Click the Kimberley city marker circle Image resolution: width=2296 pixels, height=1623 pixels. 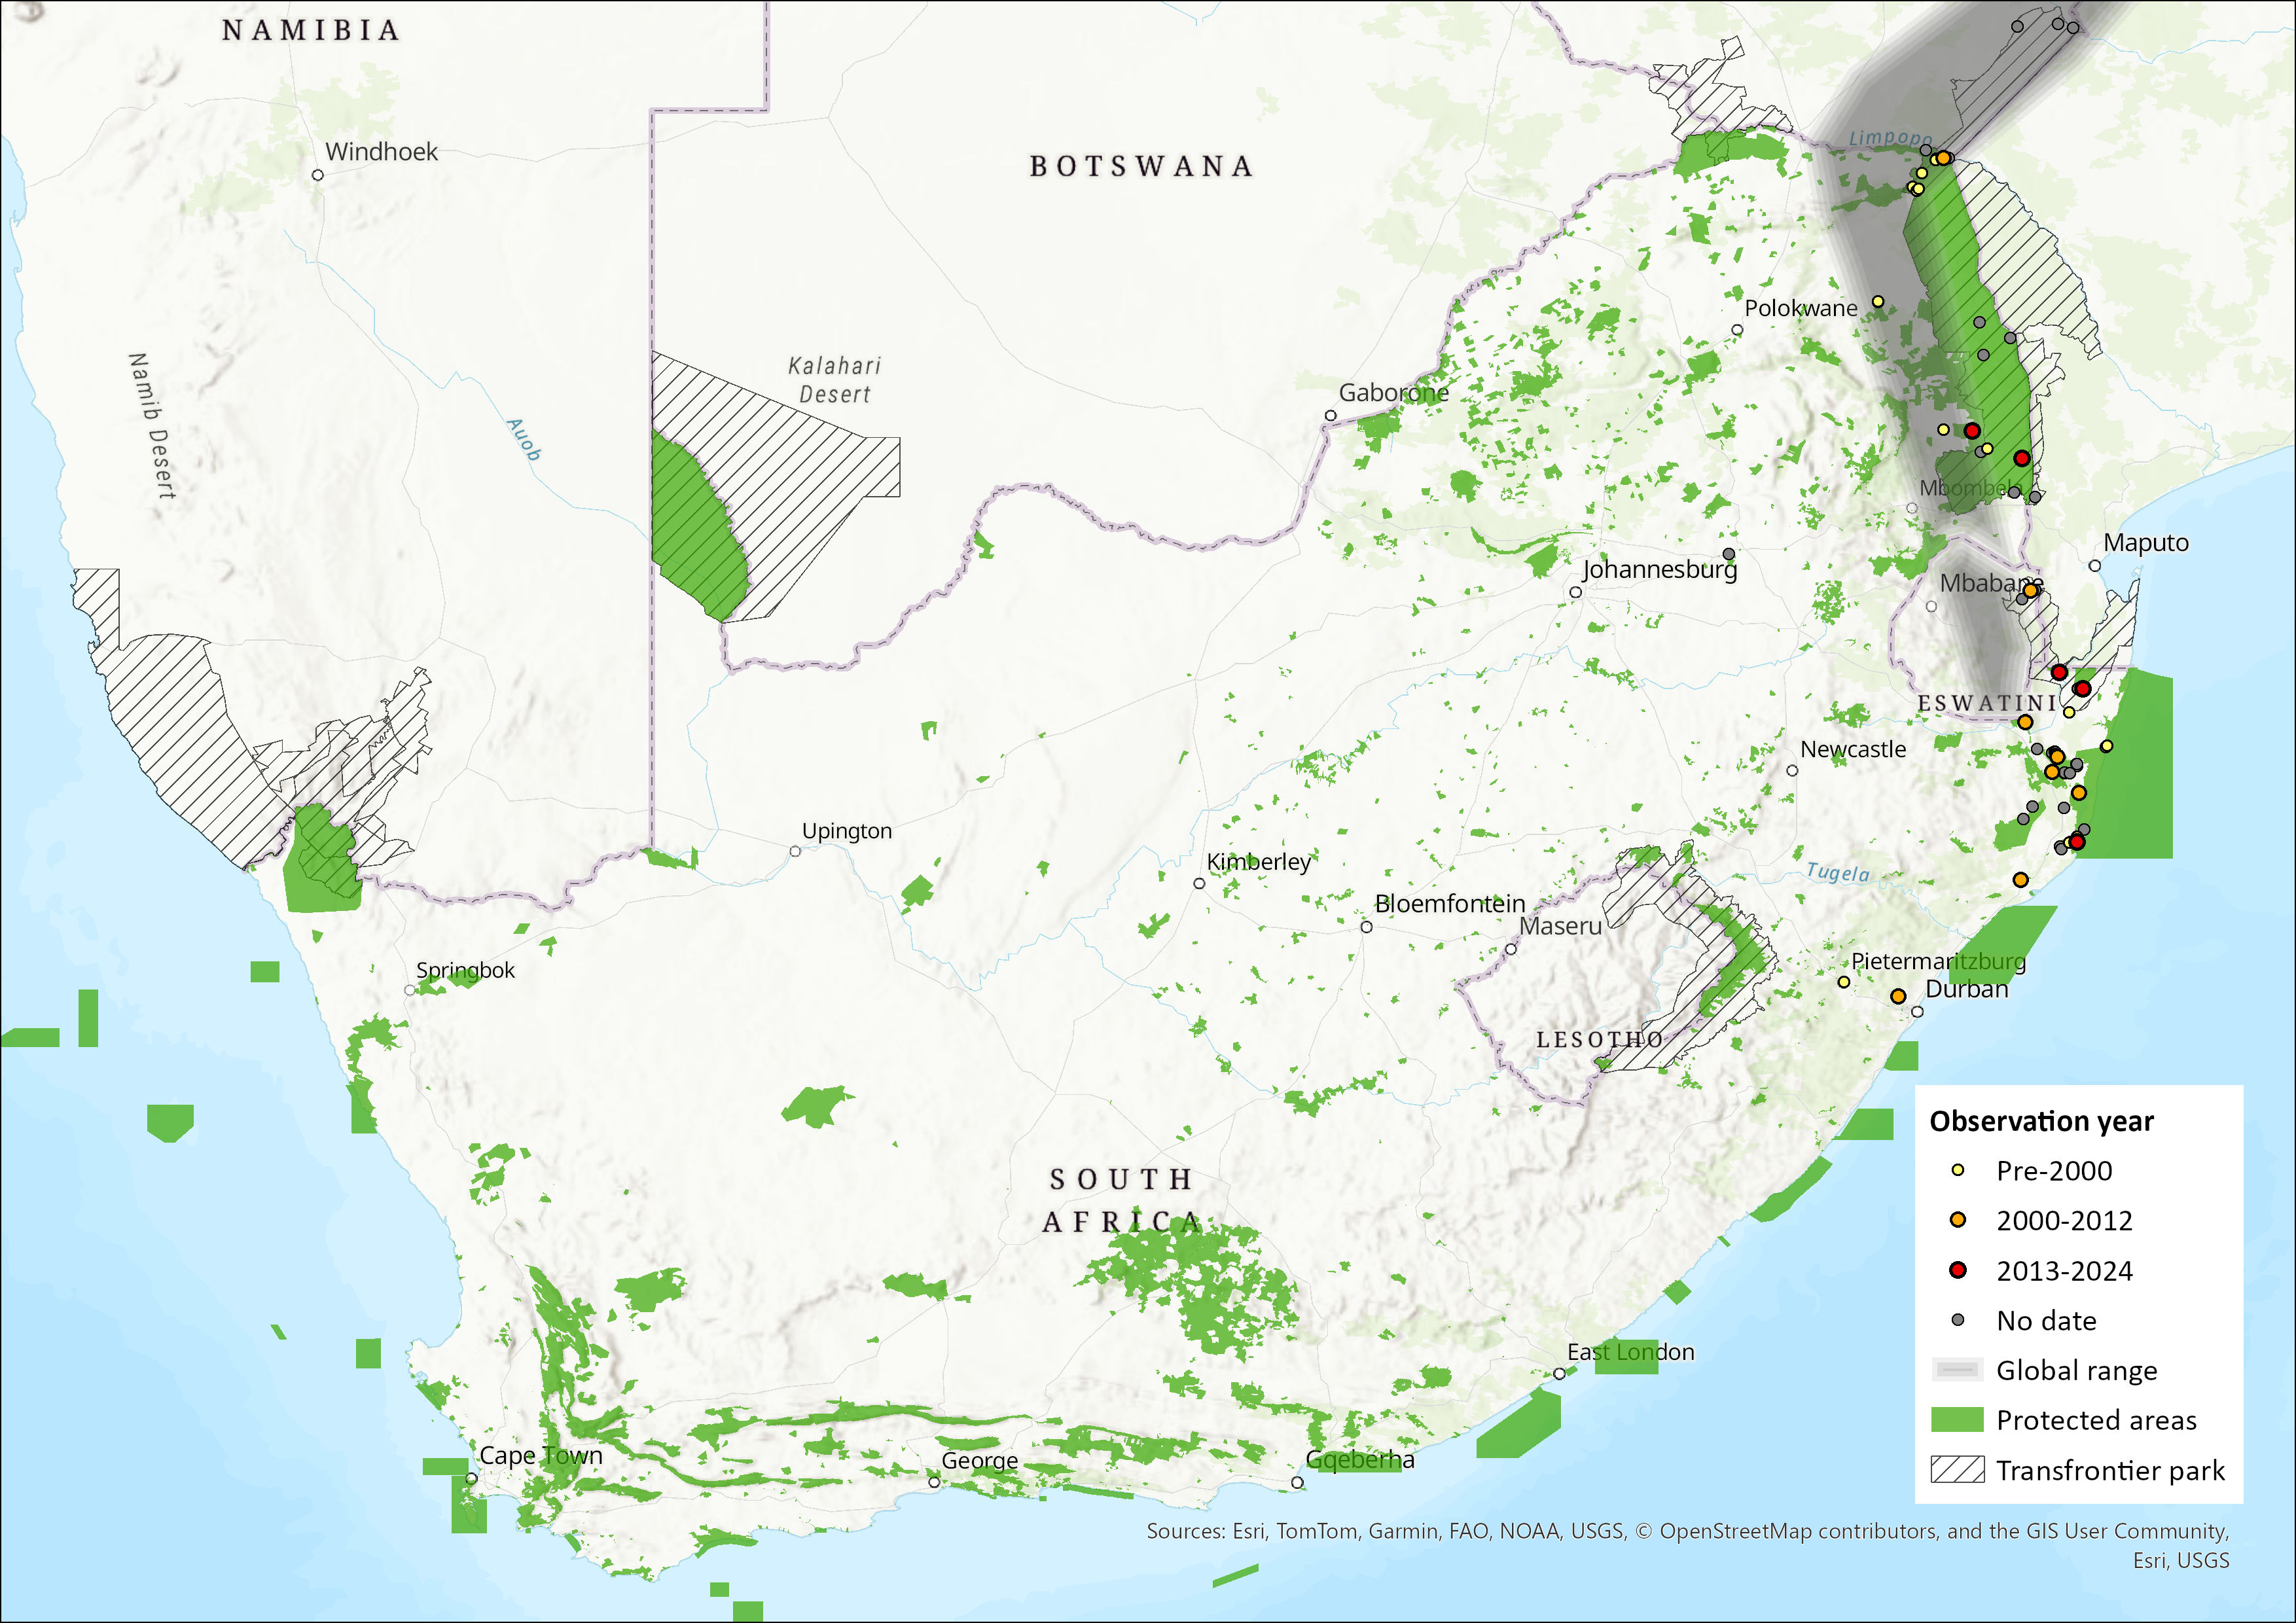click(1199, 883)
